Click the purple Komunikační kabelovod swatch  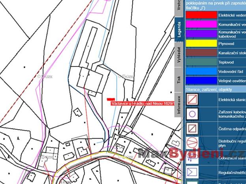coord(201,34)
